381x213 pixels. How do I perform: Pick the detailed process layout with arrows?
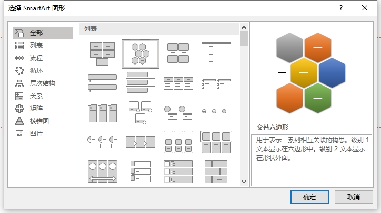tap(141, 142)
